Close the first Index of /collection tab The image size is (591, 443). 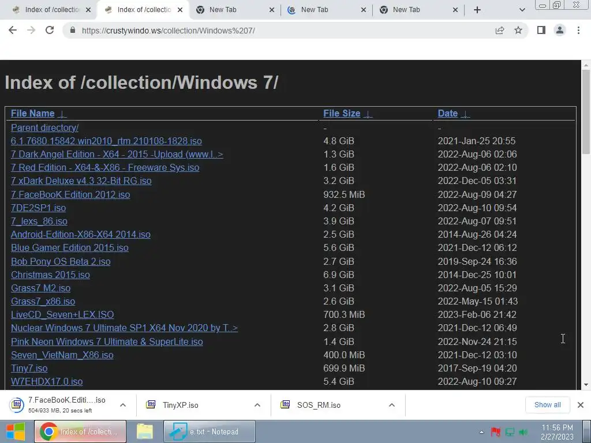coord(88,10)
